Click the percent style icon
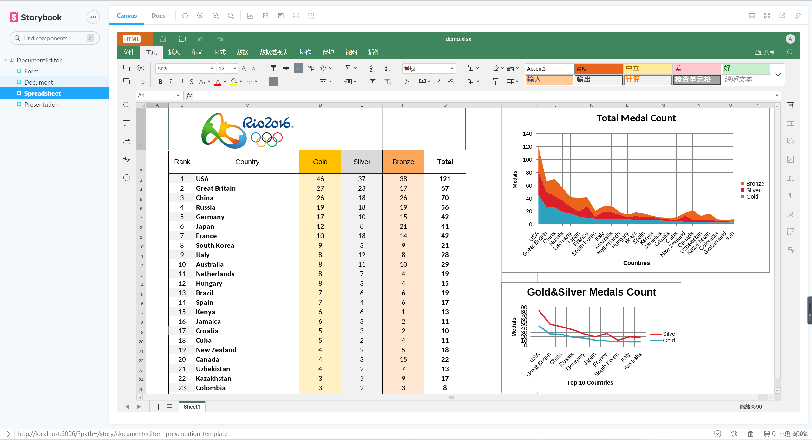 [x=407, y=81]
